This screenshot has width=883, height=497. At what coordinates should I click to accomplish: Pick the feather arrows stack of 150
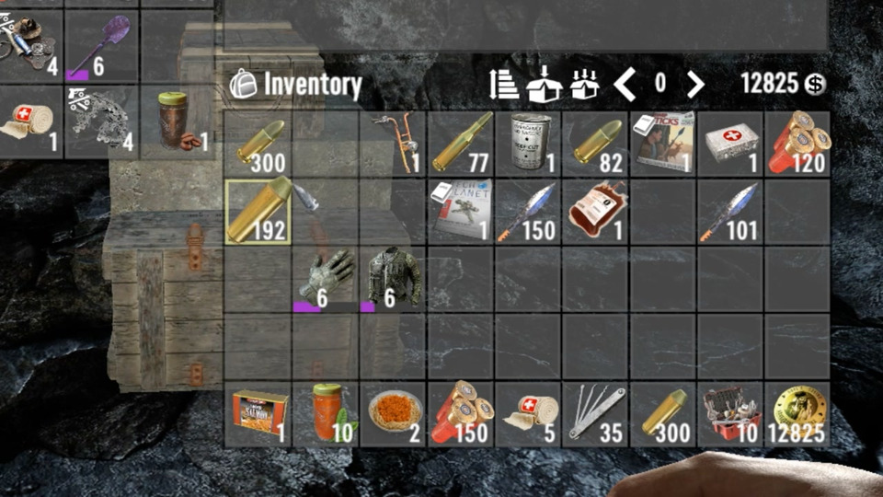point(528,212)
